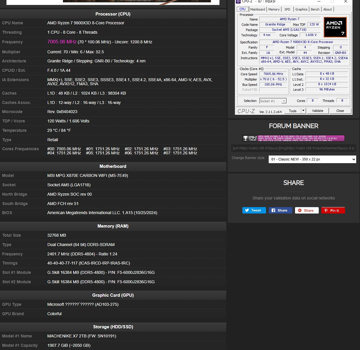Click the AMD FCH rev 51 South Bridge value
This screenshot has width=360, height=350.
tap(63, 204)
